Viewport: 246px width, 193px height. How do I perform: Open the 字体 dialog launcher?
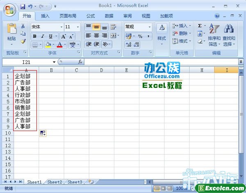(79, 52)
